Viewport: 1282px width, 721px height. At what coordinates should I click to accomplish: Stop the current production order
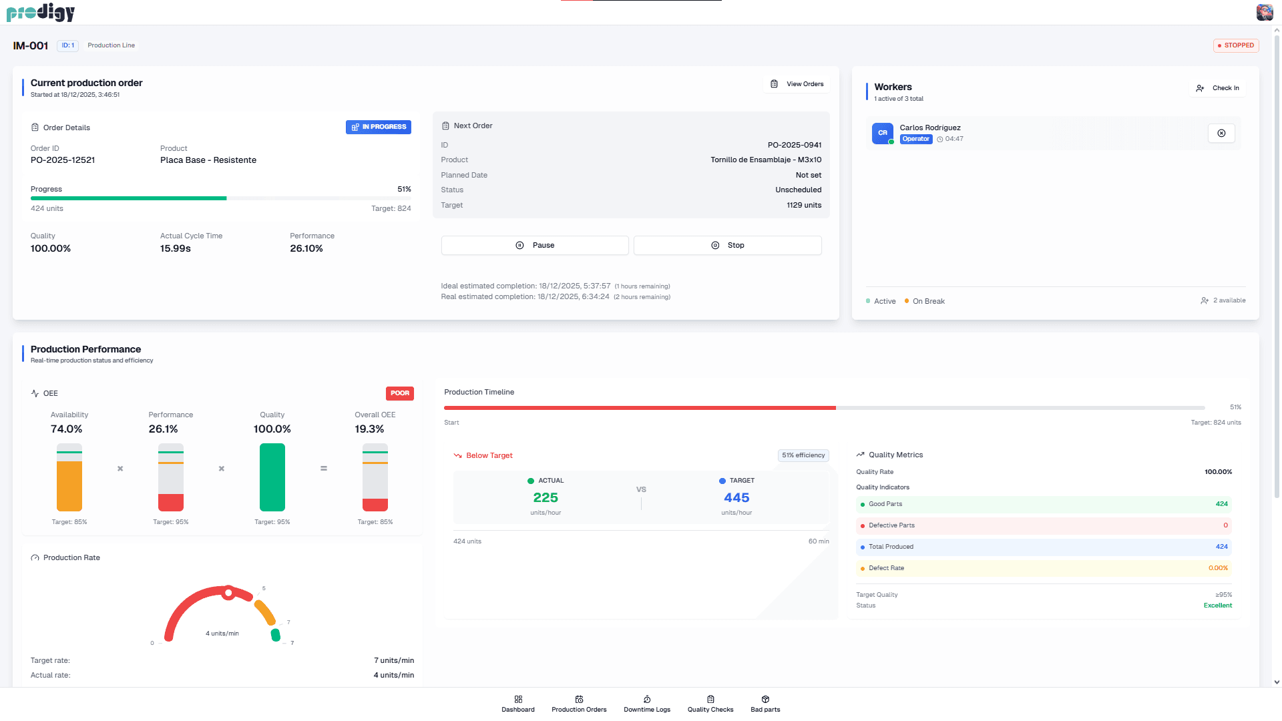click(x=727, y=245)
